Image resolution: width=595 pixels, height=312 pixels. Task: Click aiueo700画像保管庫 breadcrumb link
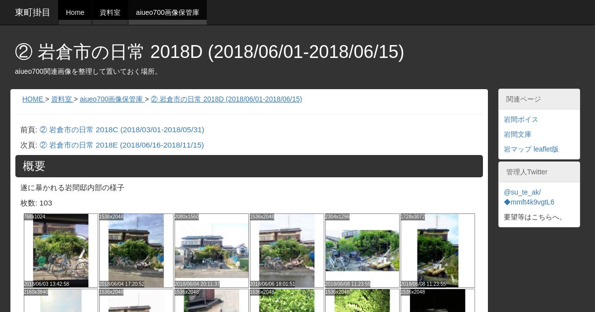point(111,99)
